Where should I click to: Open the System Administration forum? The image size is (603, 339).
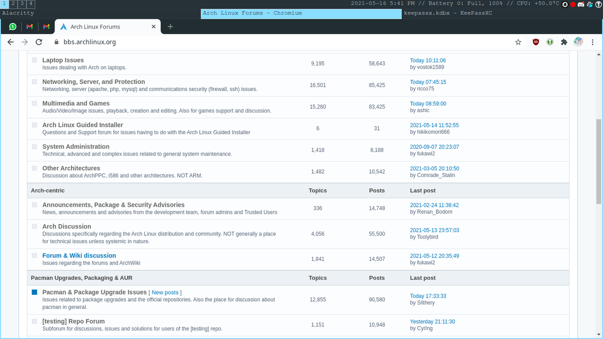76,147
